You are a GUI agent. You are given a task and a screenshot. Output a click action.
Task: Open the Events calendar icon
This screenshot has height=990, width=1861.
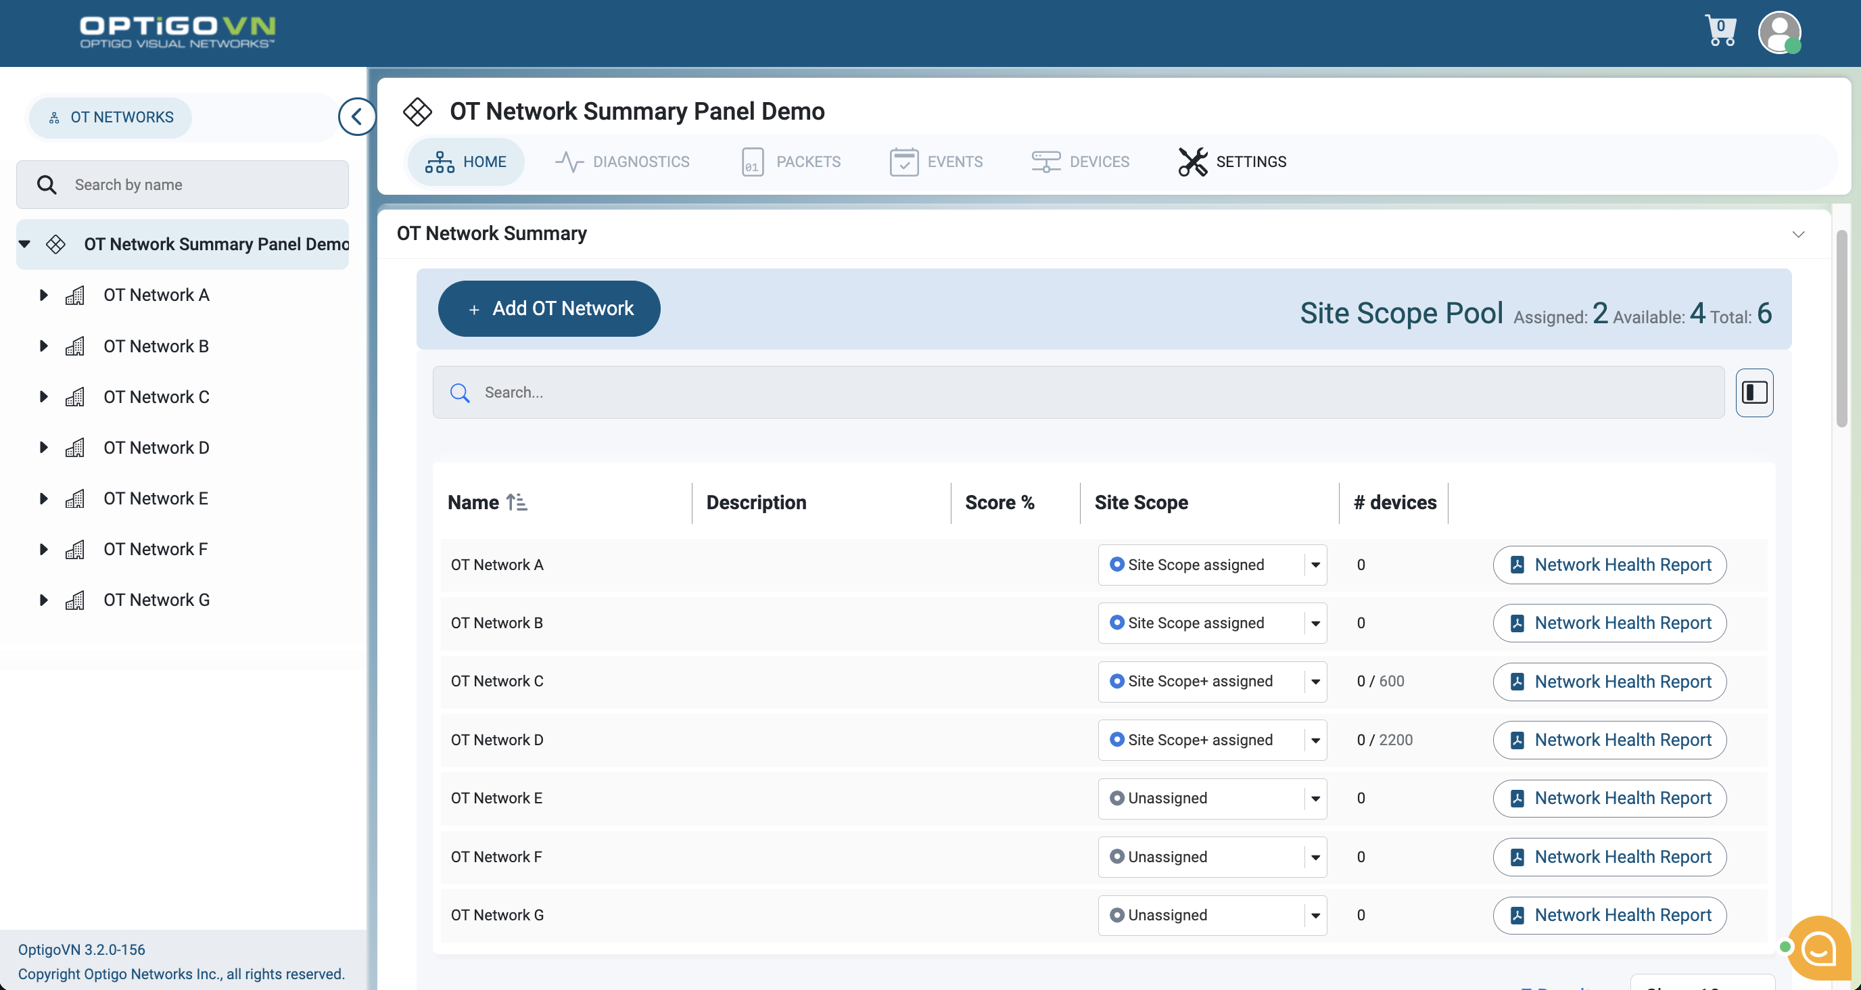coord(903,161)
